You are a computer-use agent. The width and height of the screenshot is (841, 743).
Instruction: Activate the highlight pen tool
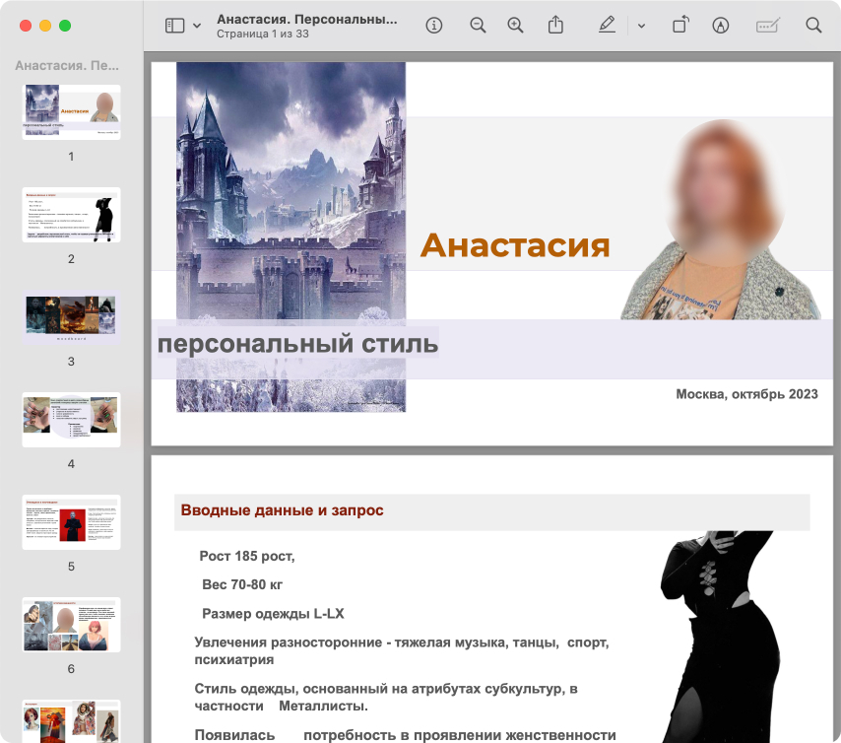(608, 25)
